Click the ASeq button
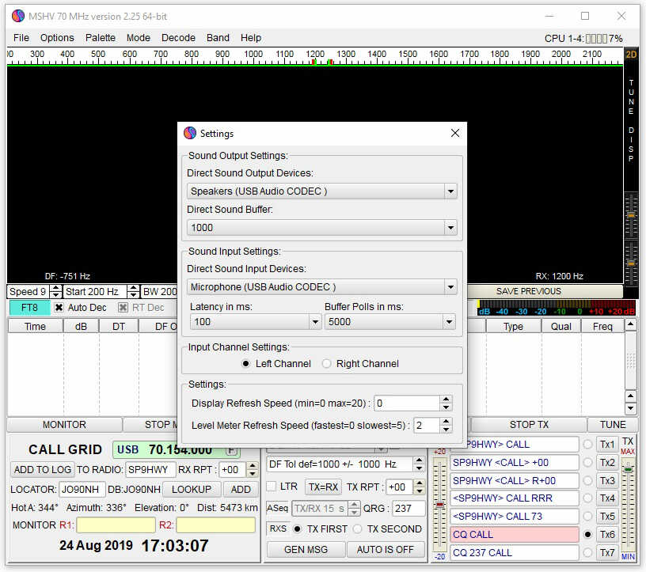646x572 pixels. (x=277, y=509)
